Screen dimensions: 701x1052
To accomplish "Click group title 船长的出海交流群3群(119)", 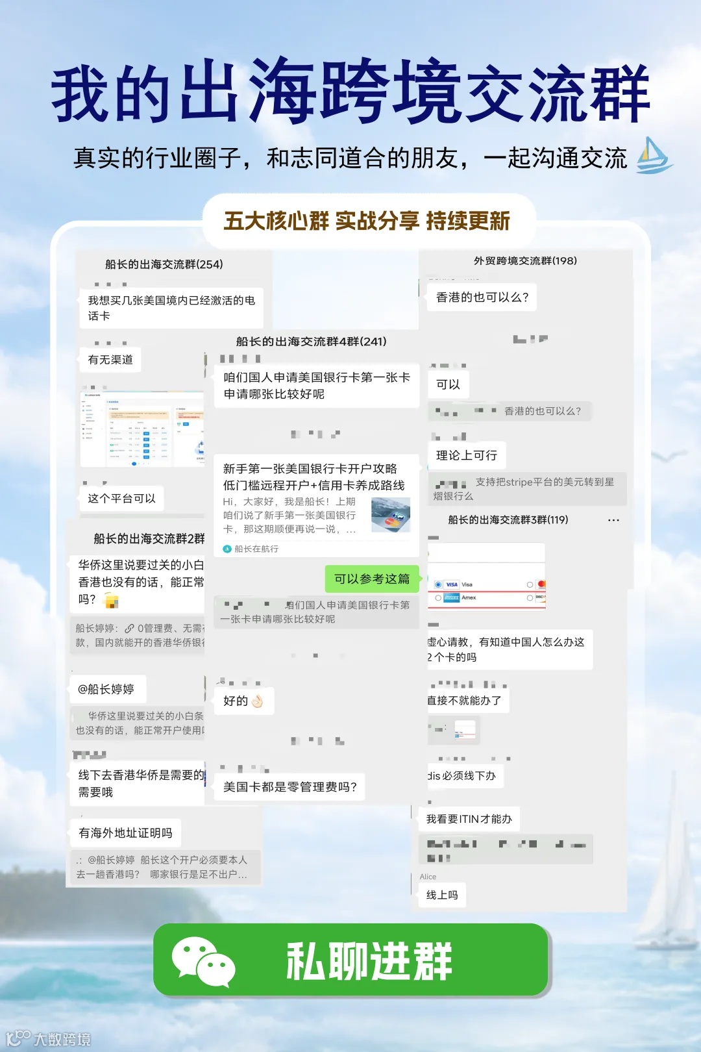I will tap(508, 520).
